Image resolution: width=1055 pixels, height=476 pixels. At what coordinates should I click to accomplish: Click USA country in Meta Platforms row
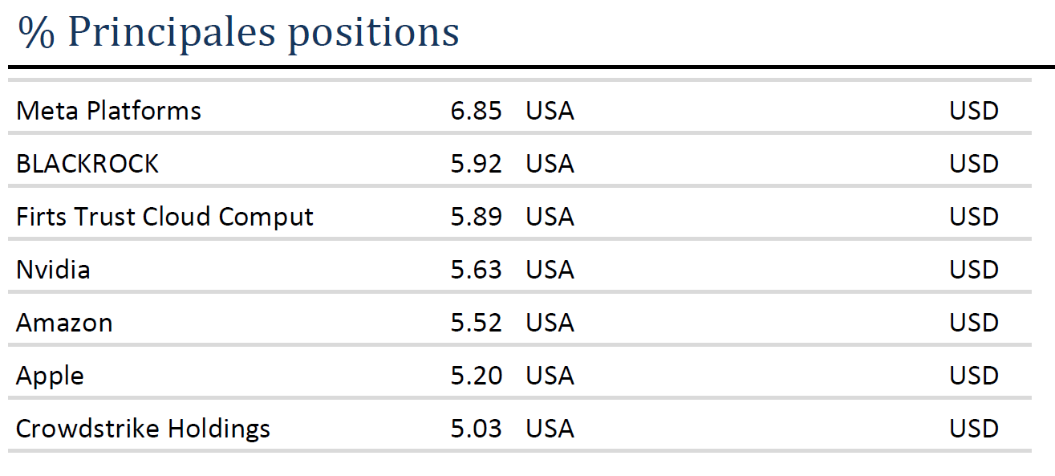click(550, 110)
